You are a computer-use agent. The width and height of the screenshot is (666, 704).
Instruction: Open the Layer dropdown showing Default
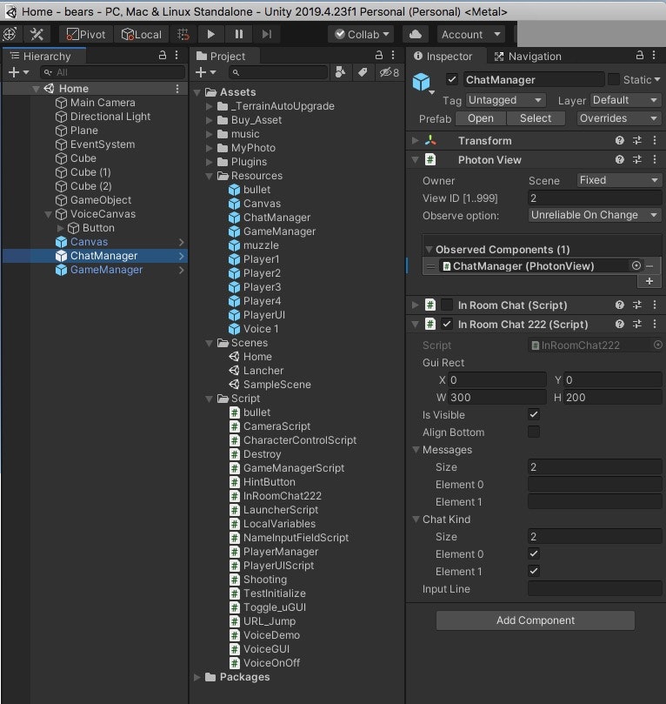(x=626, y=100)
